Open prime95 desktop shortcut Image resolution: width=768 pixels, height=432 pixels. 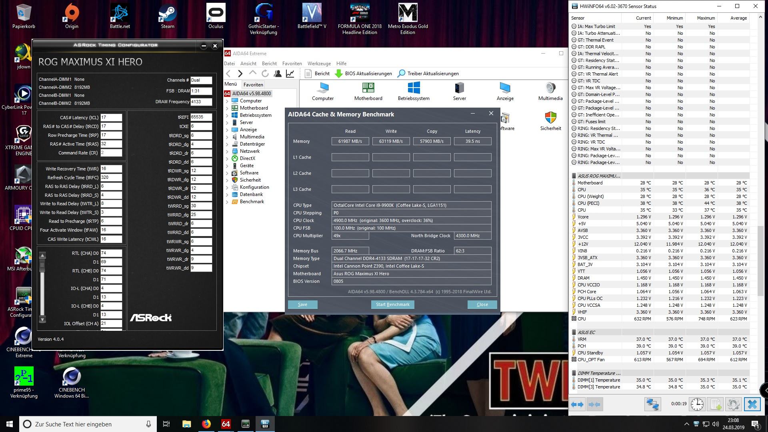coord(24,382)
